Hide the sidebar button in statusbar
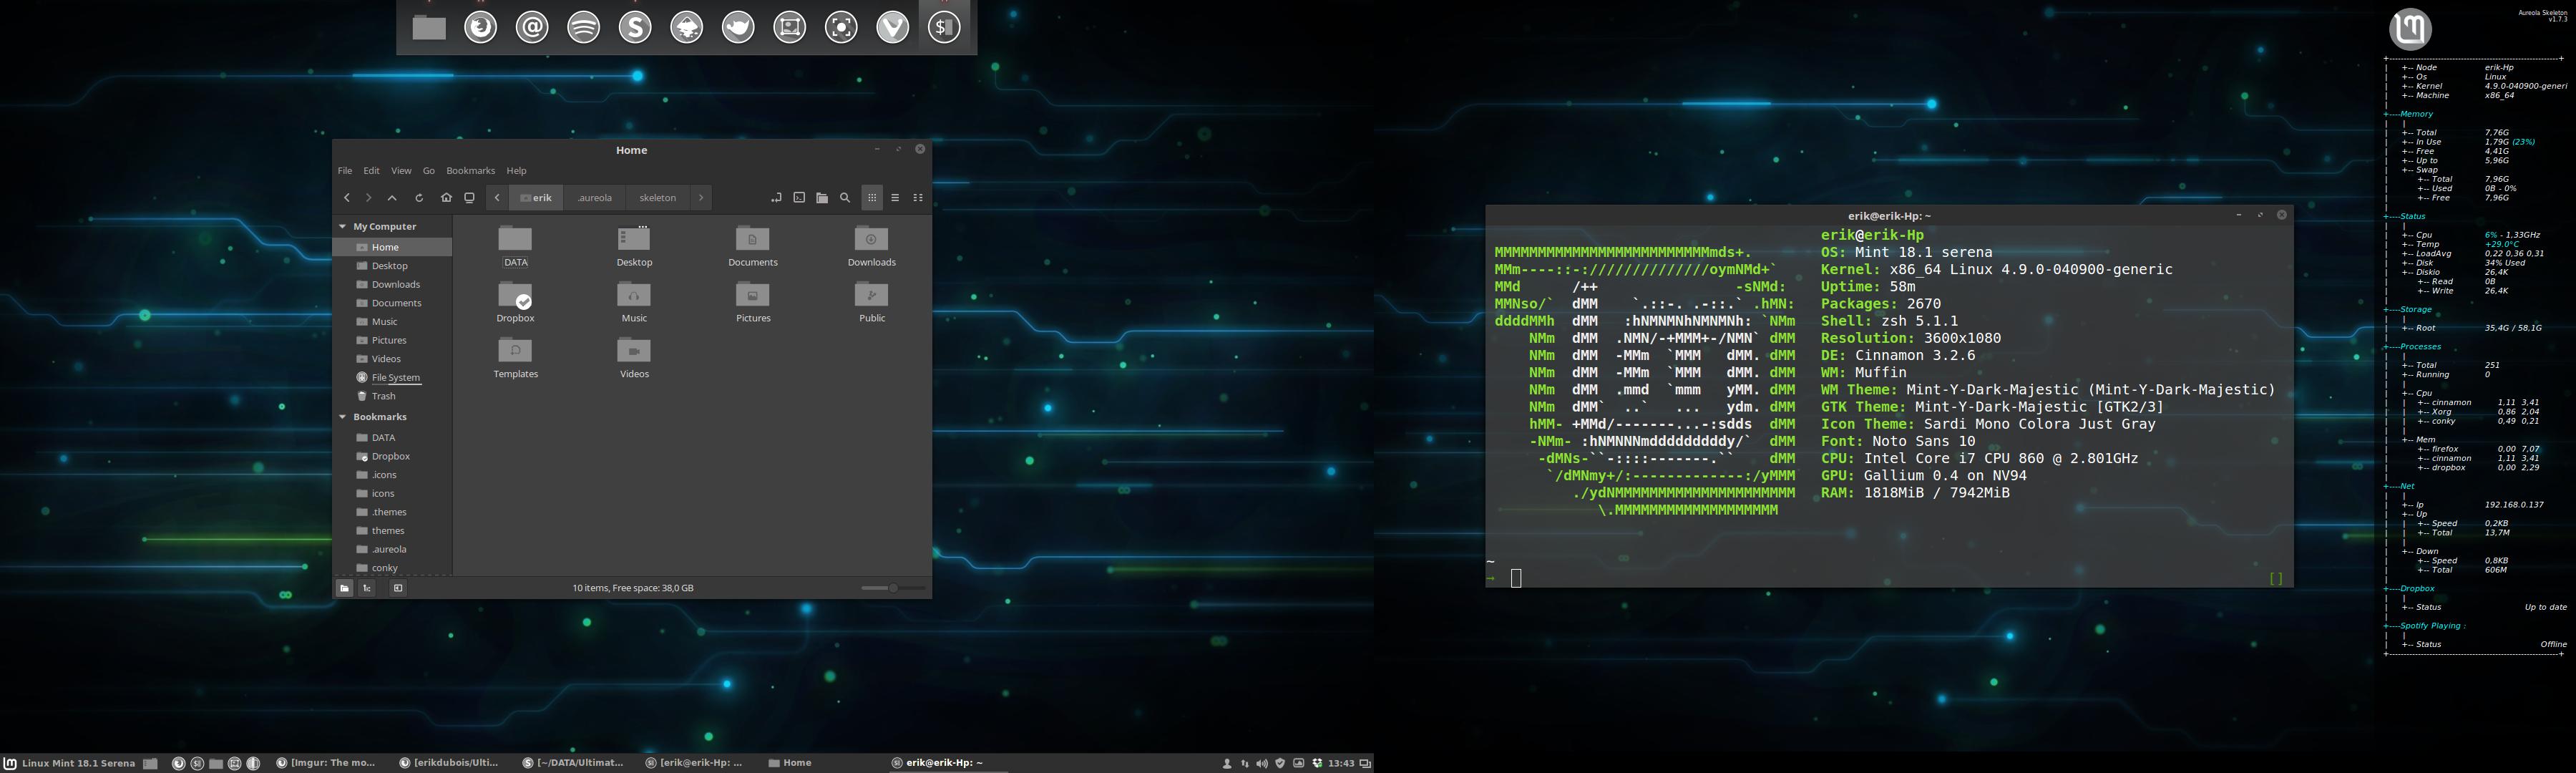This screenshot has width=2576, height=773. (x=398, y=588)
